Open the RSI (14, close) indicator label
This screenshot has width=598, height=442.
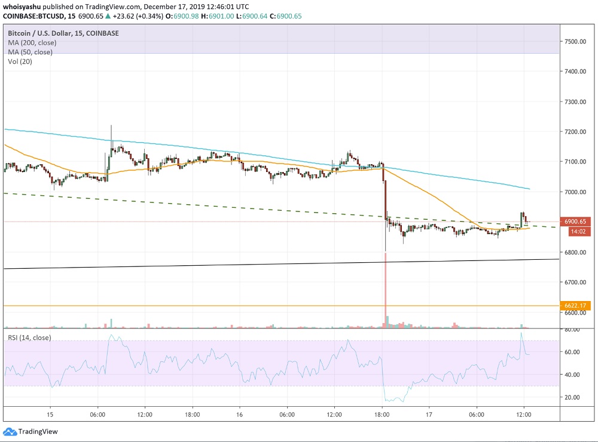point(29,337)
